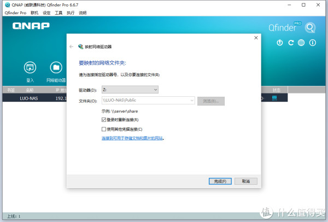Open the 联机 menu
The image size is (328, 222).
tap(34, 12)
